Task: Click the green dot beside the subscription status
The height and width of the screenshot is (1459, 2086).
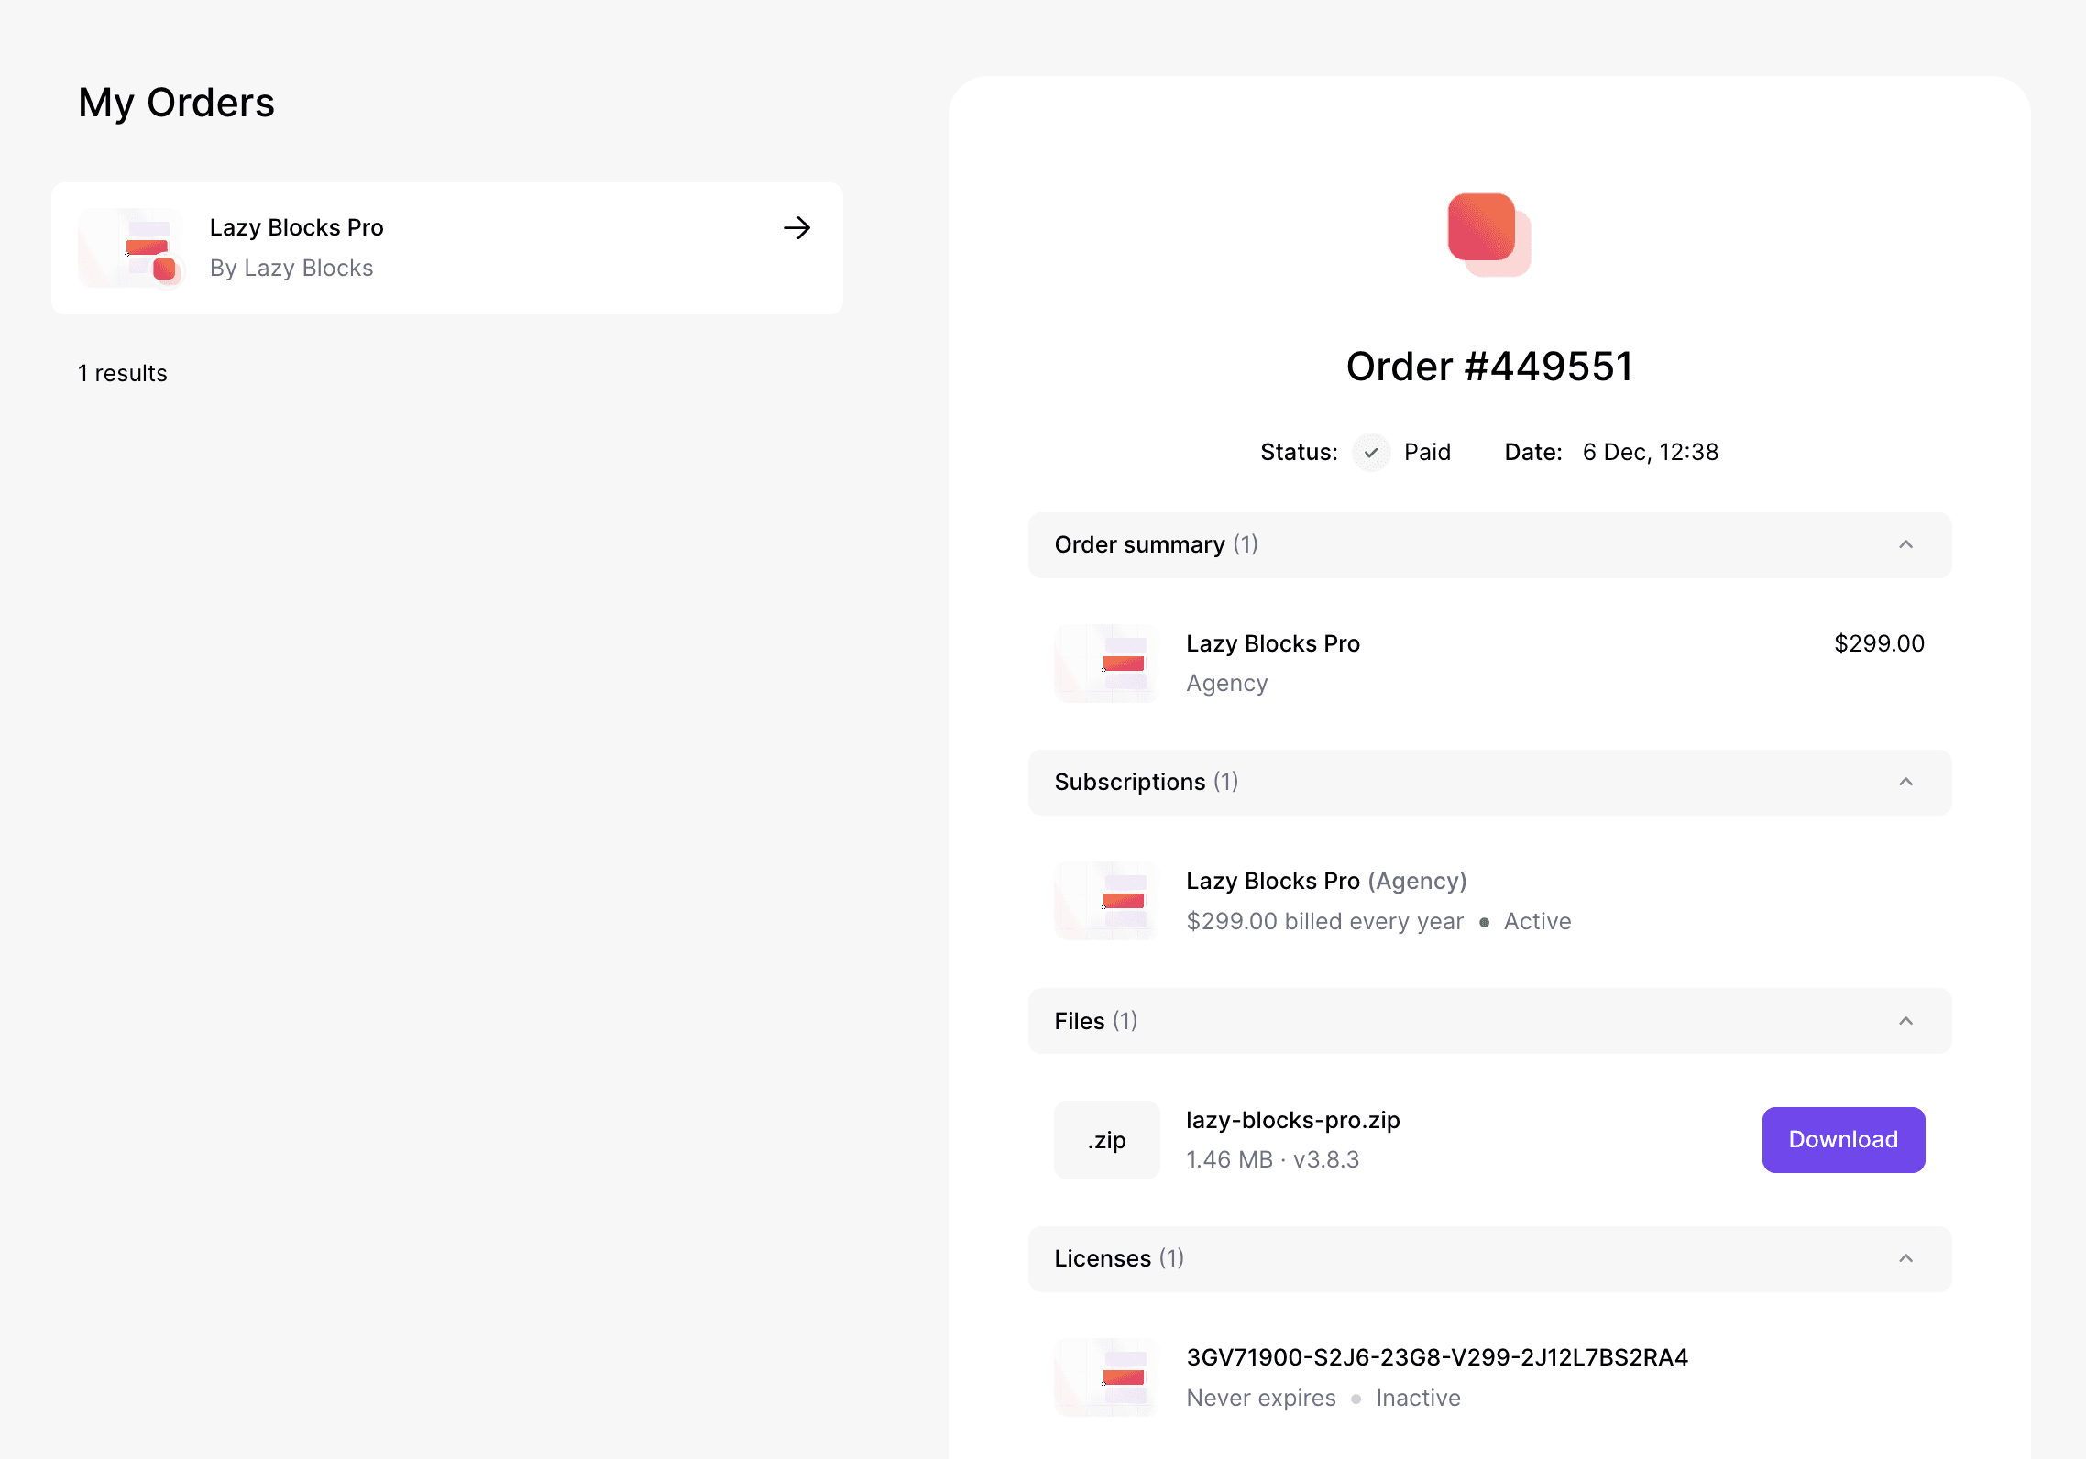Action: point(1486,922)
